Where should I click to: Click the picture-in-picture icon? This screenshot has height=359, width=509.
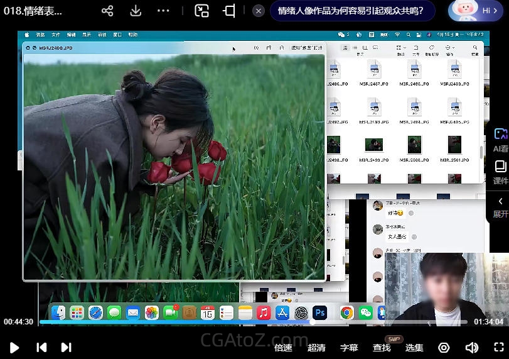(201, 11)
